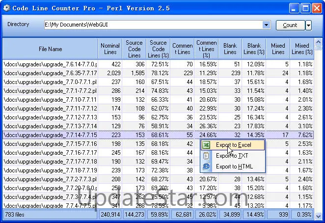Click the Count button

[290, 26]
